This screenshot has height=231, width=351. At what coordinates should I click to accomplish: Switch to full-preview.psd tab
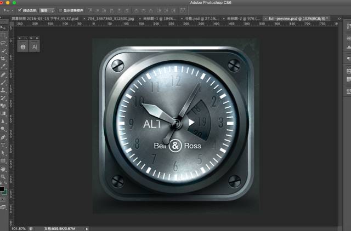[297, 19]
